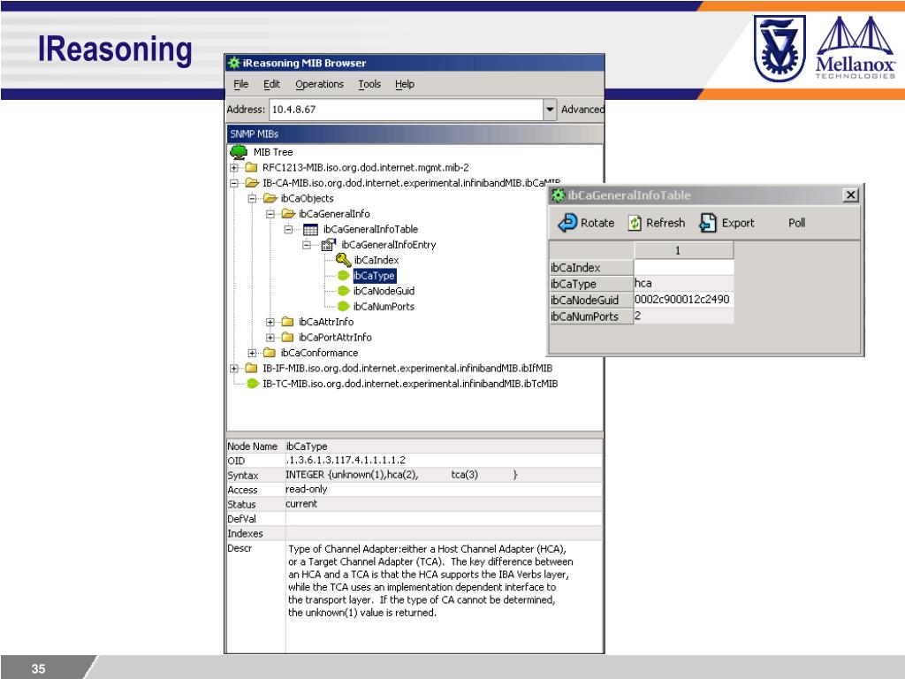Viewport: 905px width, 679px height.
Task: Open the Tools menu
Action: coord(369,84)
